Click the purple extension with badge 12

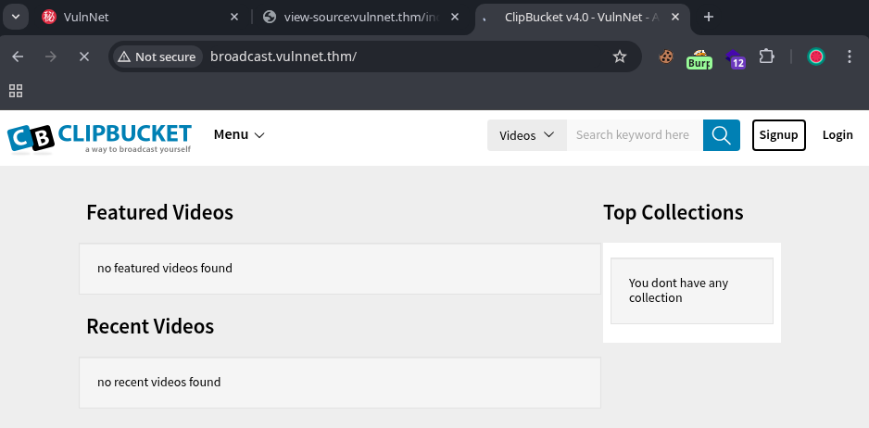coord(735,58)
